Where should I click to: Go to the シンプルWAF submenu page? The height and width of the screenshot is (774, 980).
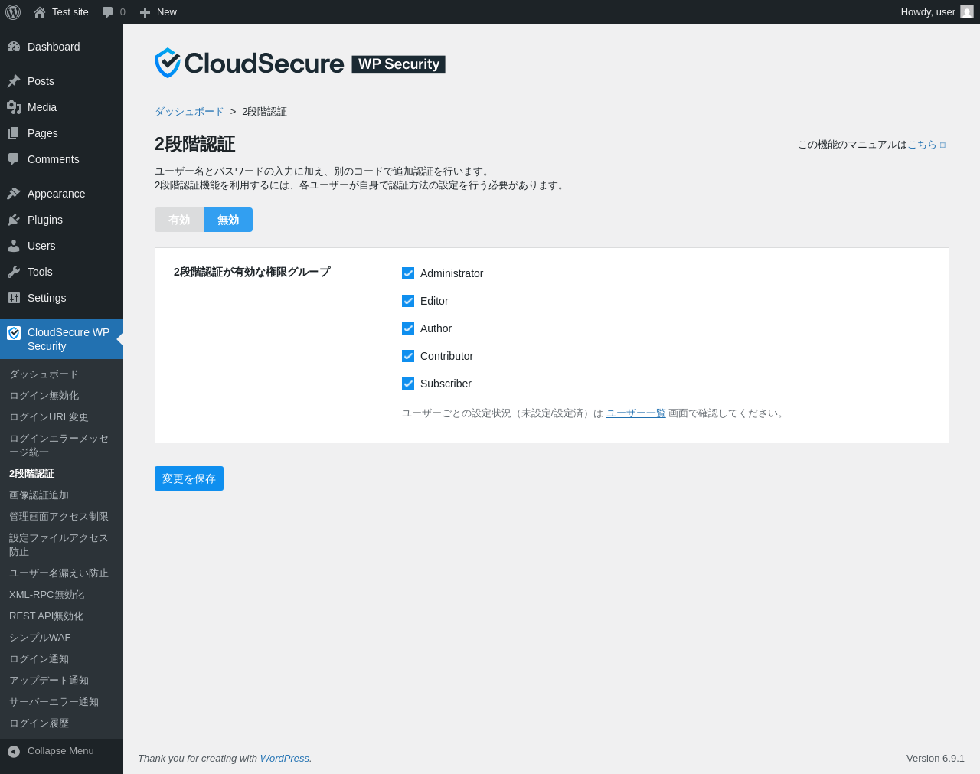point(40,638)
